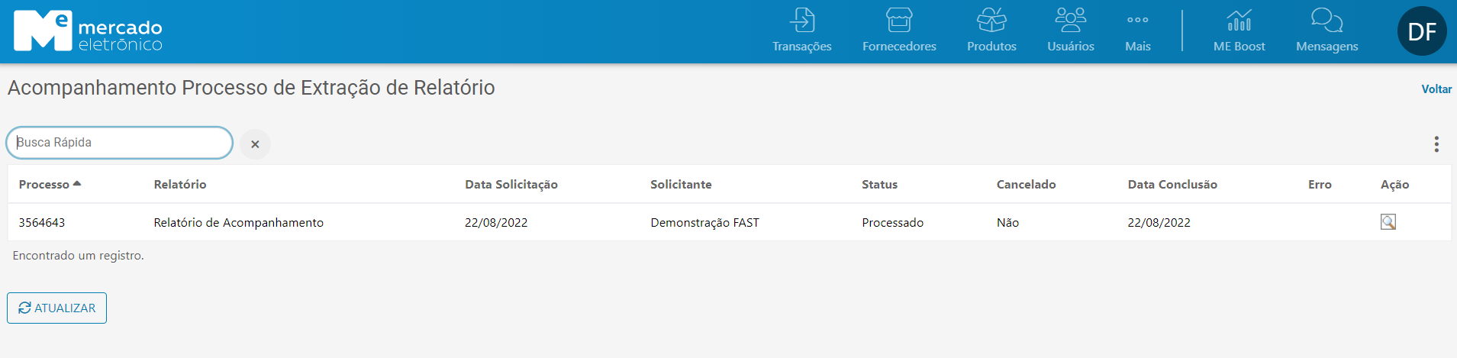1457x358 pixels.
Task: Click the Data Conclusão column header
Action: (1172, 185)
